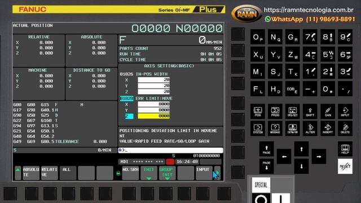
Task: Click the INPUT key on MDI keypad
Action: (345, 112)
